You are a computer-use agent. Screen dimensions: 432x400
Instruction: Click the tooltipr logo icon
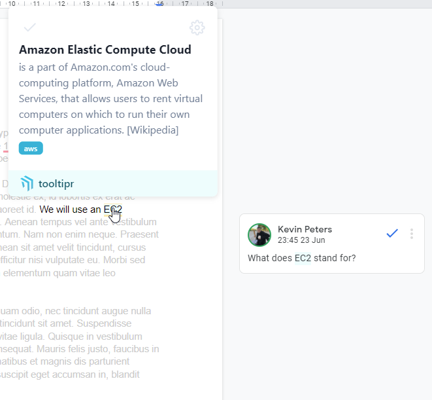pos(27,183)
